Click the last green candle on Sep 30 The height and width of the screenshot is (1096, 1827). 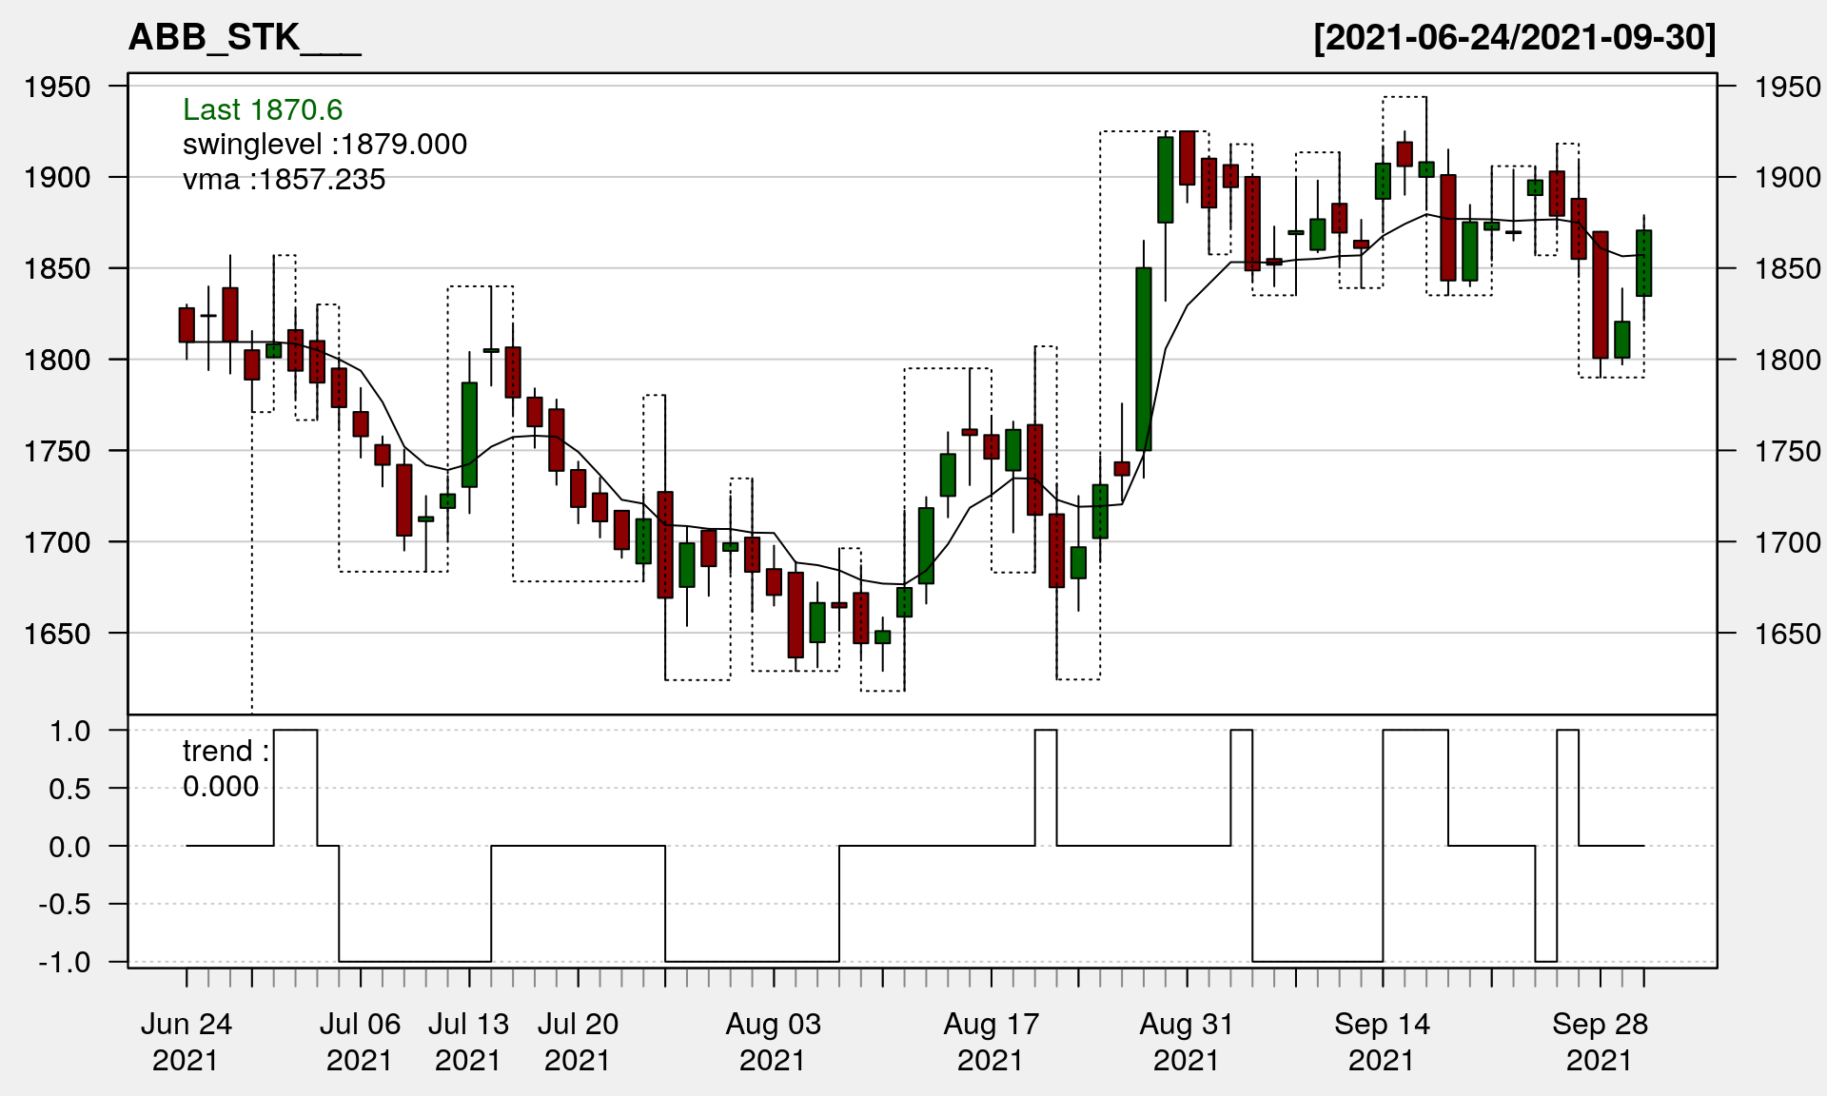tap(1643, 264)
